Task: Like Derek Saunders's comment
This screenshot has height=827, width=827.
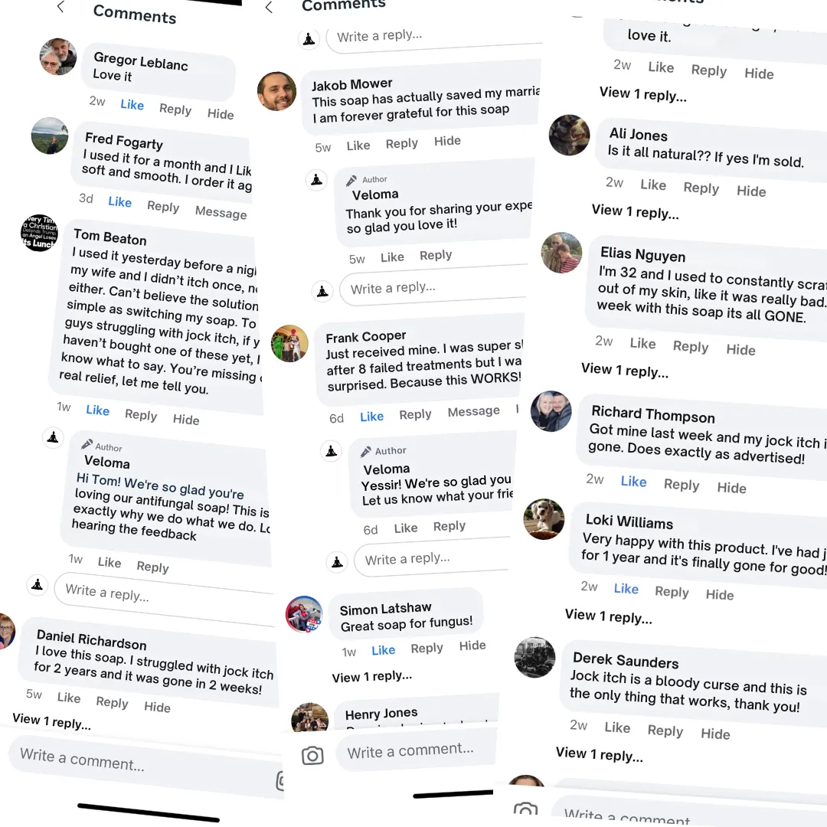Action: [617, 727]
